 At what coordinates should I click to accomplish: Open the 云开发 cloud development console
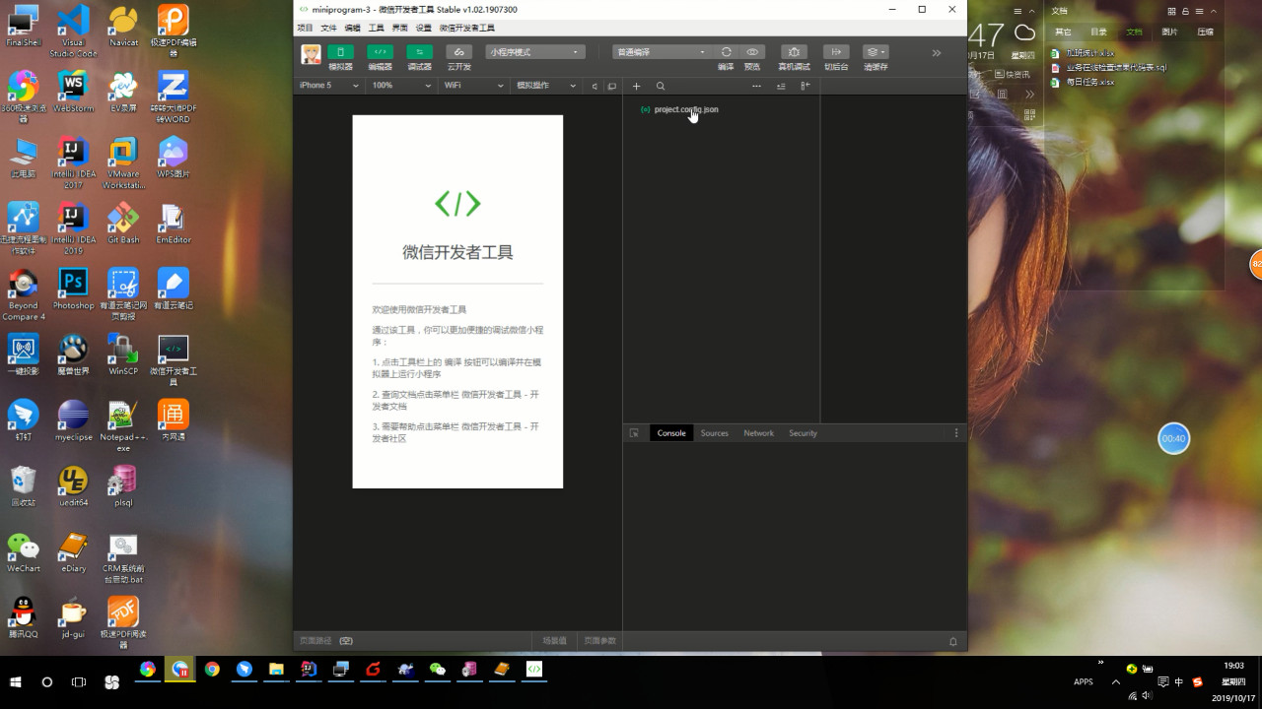tap(458, 52)
